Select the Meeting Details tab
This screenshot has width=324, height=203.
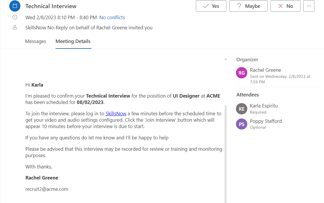(x=73, y=41)
